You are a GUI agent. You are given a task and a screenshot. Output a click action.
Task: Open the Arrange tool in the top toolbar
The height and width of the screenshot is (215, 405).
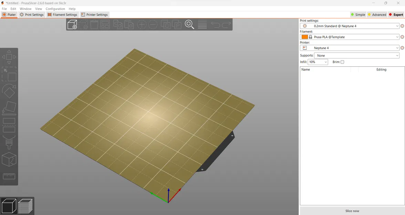(x=106, y=24)
